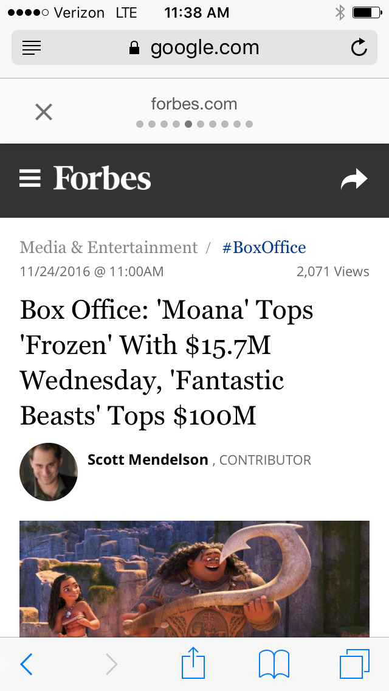
Task: Close the forbes.com preview panel
Action: (44, 112)
